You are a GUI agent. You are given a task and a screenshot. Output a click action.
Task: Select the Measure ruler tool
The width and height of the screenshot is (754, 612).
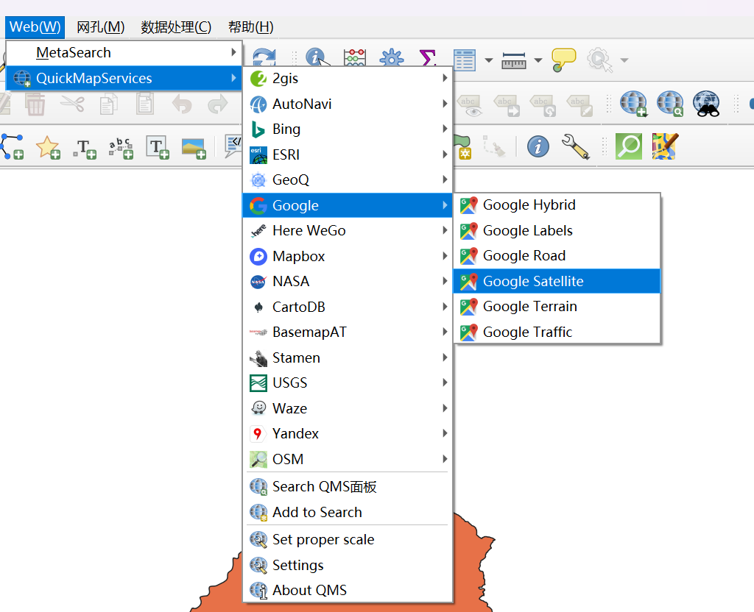click(x=513, y=60)
